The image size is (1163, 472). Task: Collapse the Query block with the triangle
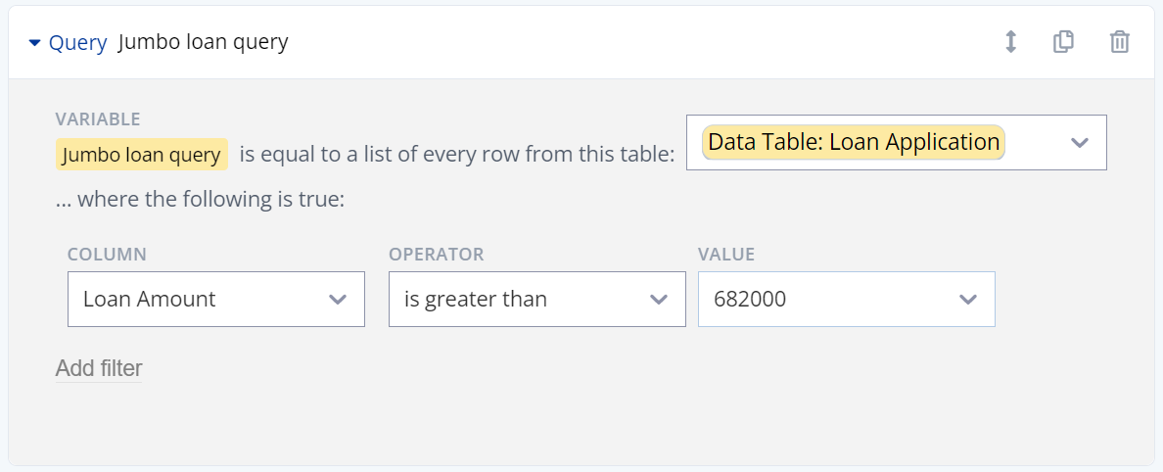[35, 43]
